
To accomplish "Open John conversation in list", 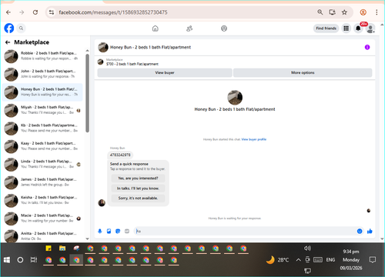I will (42, 74).
